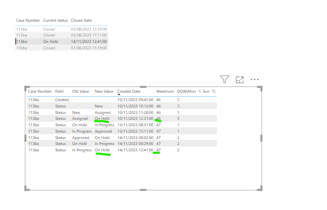Click closed date 14/11/2023 12:41:00 in top table
This screenshot has width=327, height=210.
pyautogui.click(x=89, y=41)
